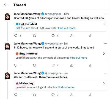Expand the Stay Informed label chevron
Viewport: 110px width, 99px height.
click(x=104, y=54)
